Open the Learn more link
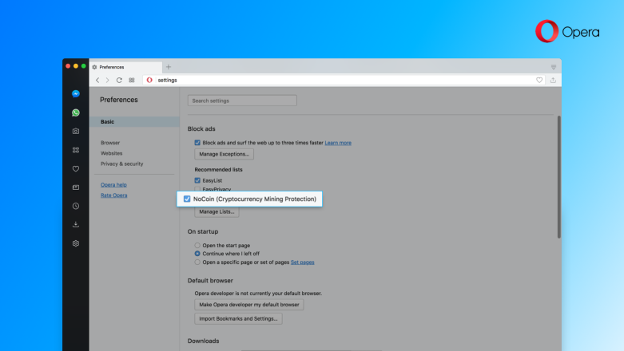624x351 pixels. tap(338, 143)
